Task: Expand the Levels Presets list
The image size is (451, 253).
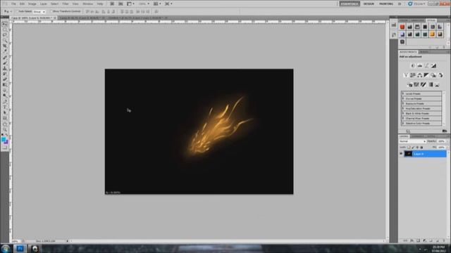Action: pos(403,93)
